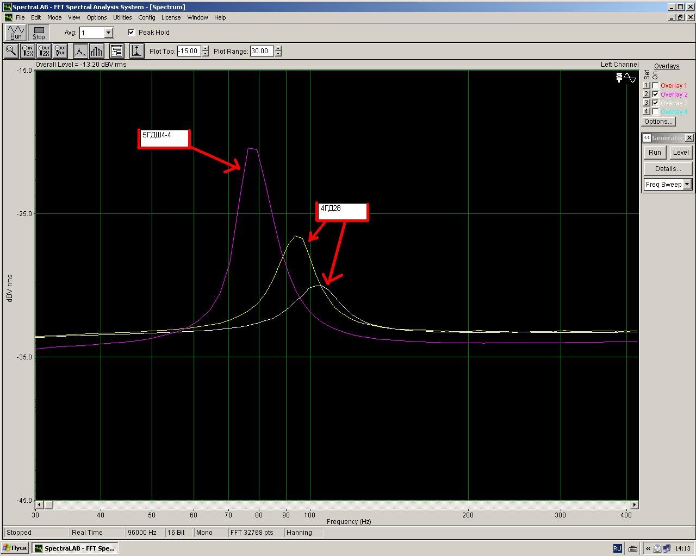
Task: Click the overlay Options... button
Action: tap(658, 122)
